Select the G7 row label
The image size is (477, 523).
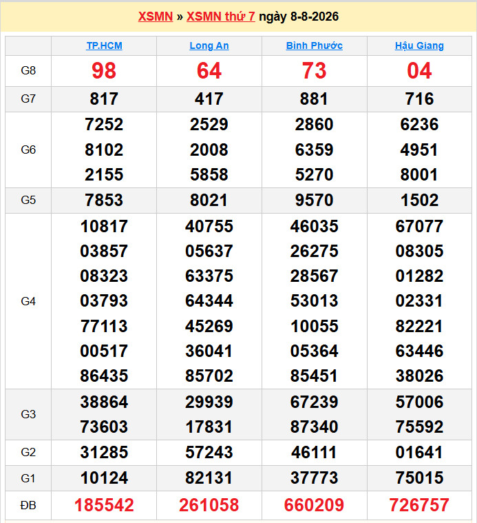(28, 99)
